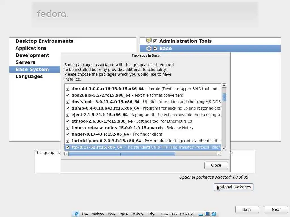
Task: Select the ethtool-2.6.38-1.fc15.x86_64 row text
Action: click(102, 121)
